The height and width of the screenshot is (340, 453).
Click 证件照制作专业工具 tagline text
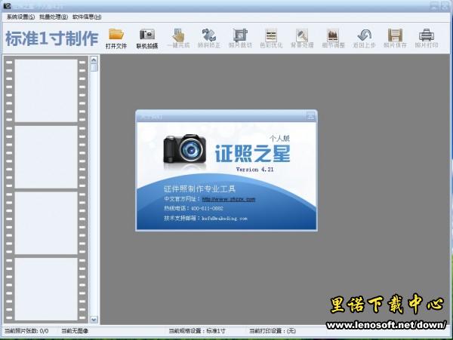[x=199, y=189]
